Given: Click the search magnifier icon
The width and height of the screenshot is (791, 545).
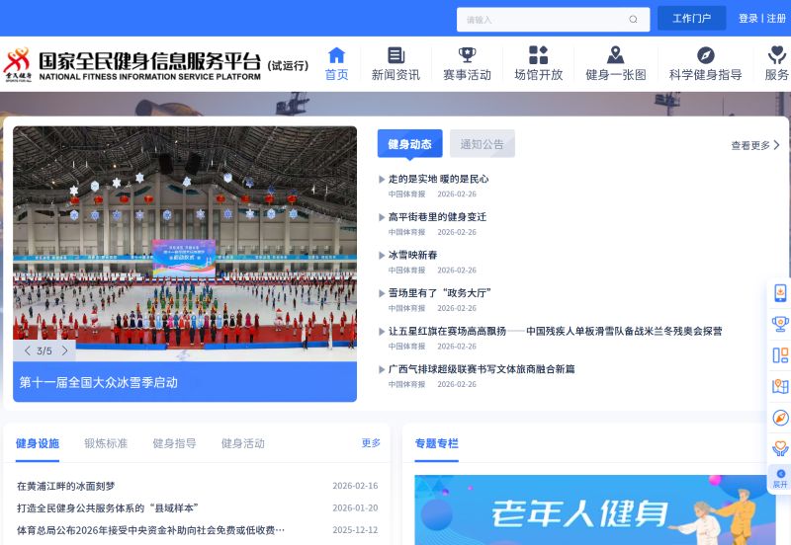Looking at the screenshot, I should pos(633,19).
